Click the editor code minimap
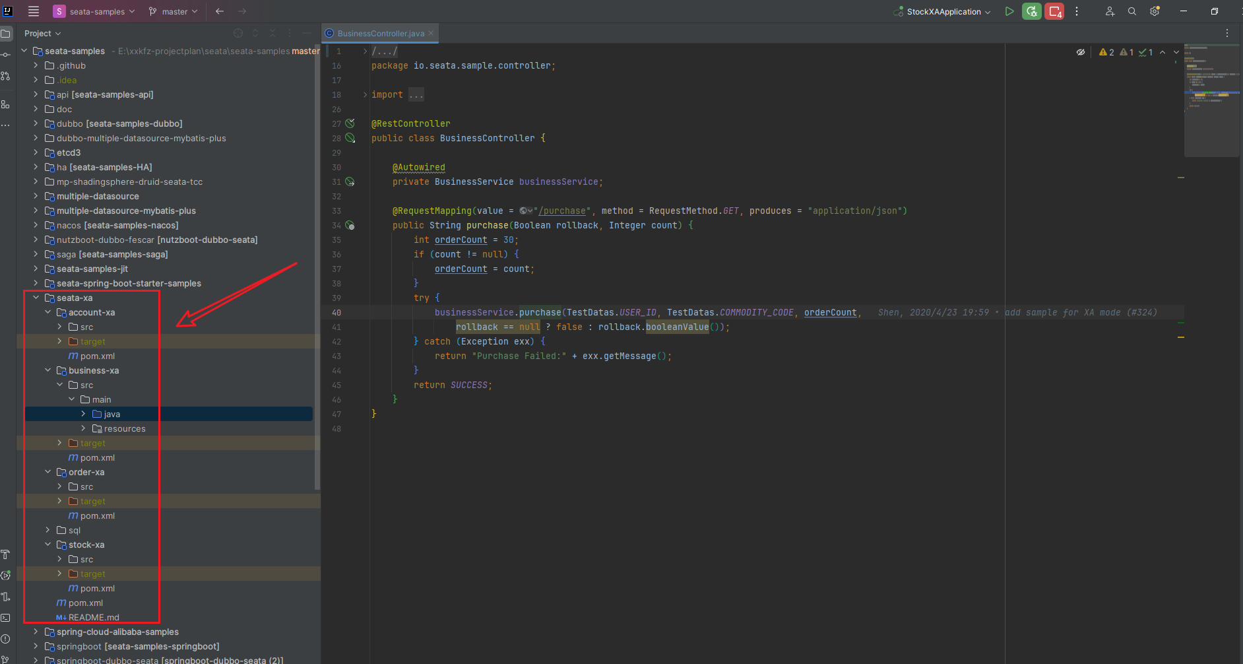 point(1211,99)
